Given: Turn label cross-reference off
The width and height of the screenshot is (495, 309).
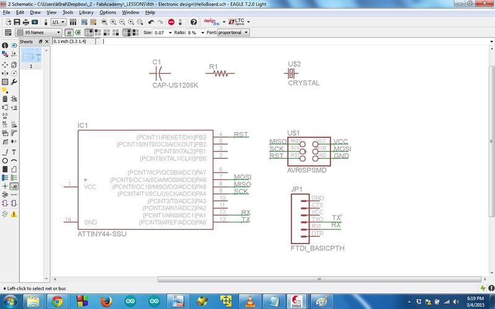Looking at the screenshot, I should 69,33.
